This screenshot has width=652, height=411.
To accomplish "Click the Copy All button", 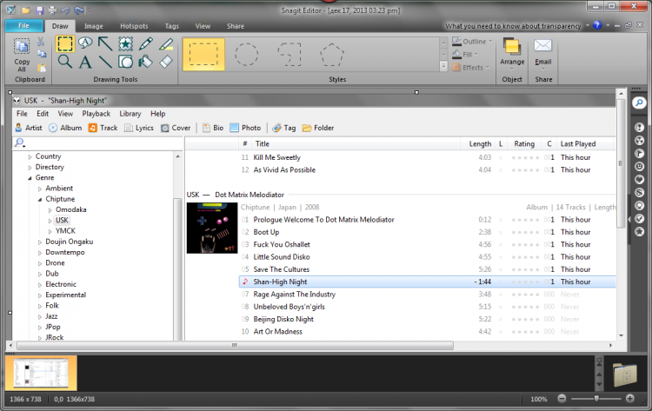I will tap(22, 55).
